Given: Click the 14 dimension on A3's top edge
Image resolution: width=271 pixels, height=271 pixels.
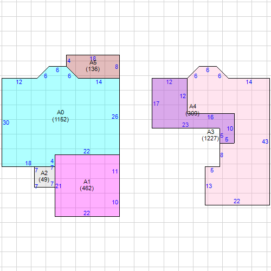Looking at the screenshot, I should 249,82.
